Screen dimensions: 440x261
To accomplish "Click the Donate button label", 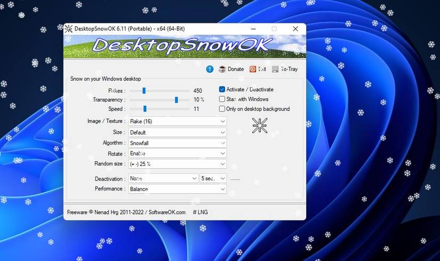I will (x=236, y=69).
